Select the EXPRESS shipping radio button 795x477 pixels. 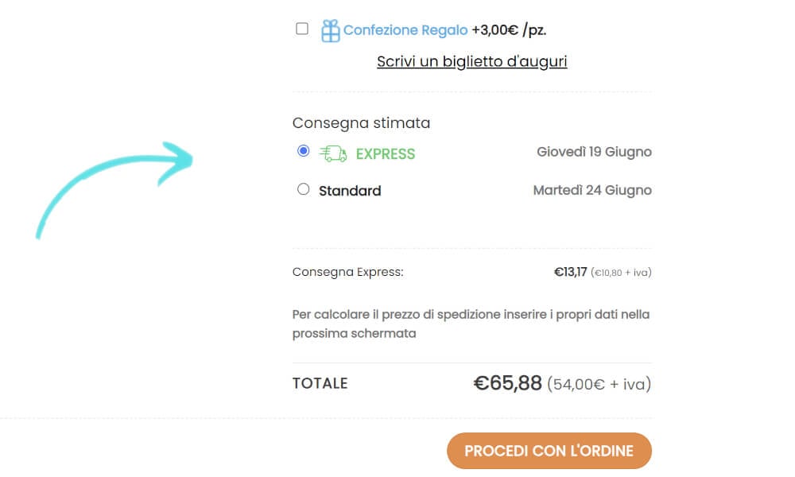302,150
